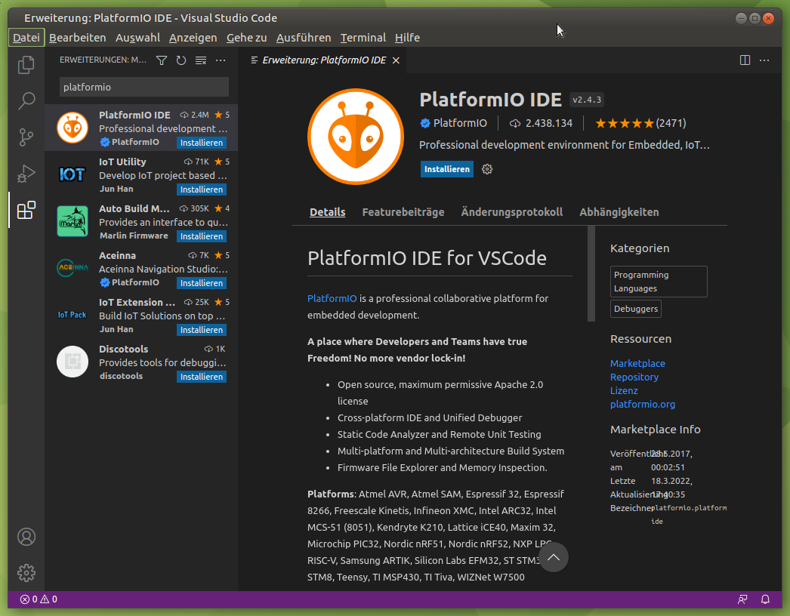The image size is (790, 616).
Task: Select the IoT Pack extension icon
Action: pos(73,315)
